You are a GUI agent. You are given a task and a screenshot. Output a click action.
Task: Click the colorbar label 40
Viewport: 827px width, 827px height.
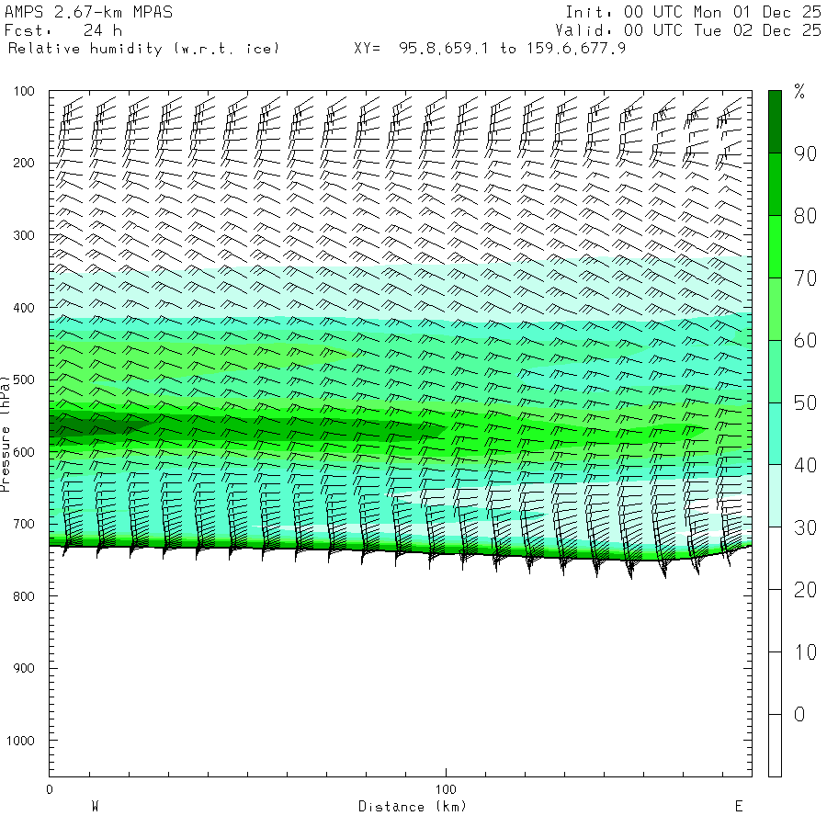[805, 465]
